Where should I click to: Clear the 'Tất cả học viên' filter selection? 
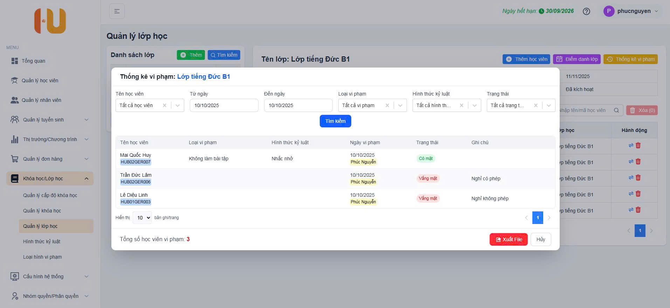(x=165, y=105)
